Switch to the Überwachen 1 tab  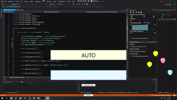pyautogui.click(x=14, y=92)
